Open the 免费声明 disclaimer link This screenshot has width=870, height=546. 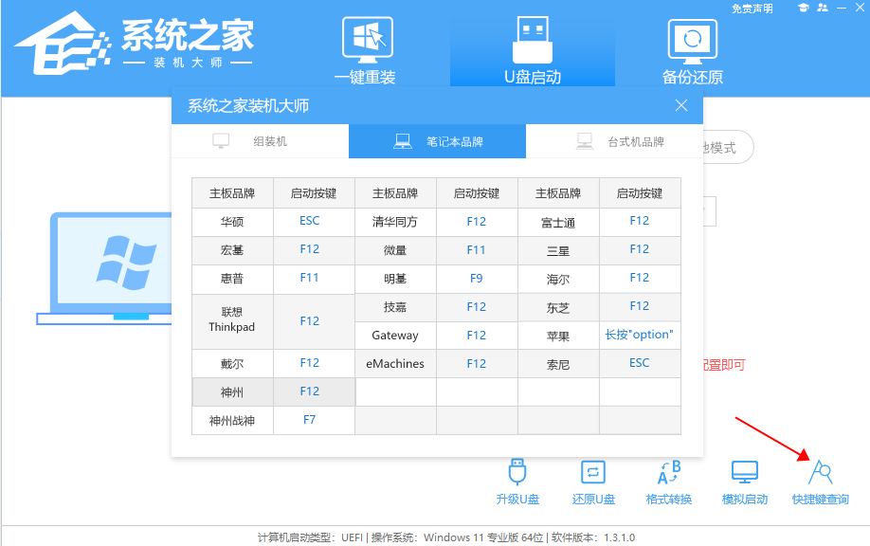[x=750, y=9]
